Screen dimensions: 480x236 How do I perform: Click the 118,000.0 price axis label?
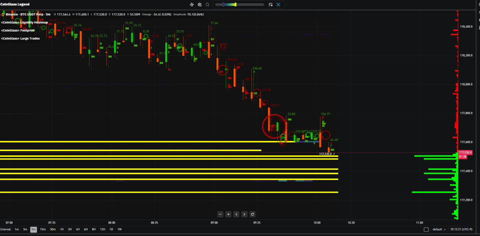tap(467, 84)
